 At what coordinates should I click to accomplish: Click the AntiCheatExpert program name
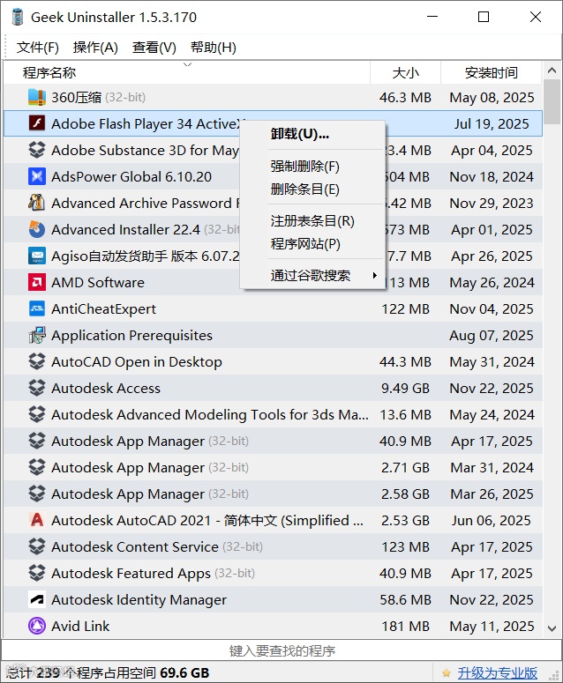pyautogui.click(x=103, y=308)
